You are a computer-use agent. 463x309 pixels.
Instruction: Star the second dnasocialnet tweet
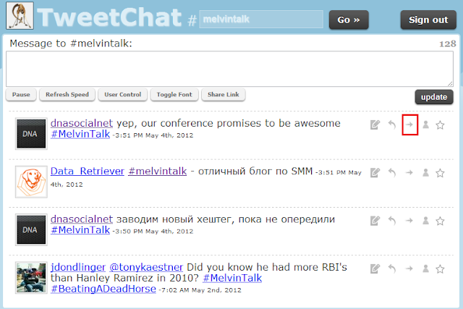(x=441, y=221)
